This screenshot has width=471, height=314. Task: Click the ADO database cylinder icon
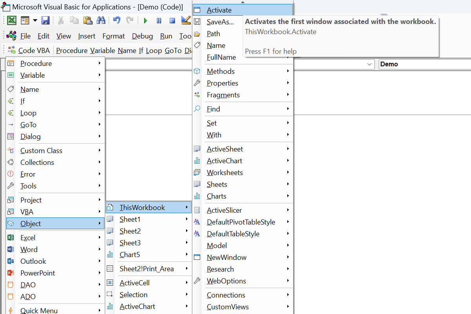pyautogui.click(x=11, y=296)
